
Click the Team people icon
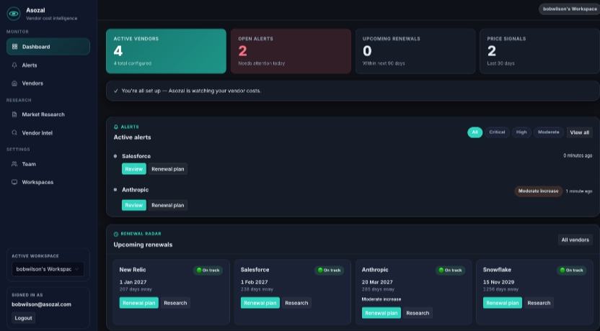[x=14, y=164]
